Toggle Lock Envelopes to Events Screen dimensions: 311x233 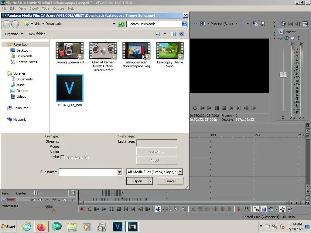pyautogui.click(x=282, y=209)
